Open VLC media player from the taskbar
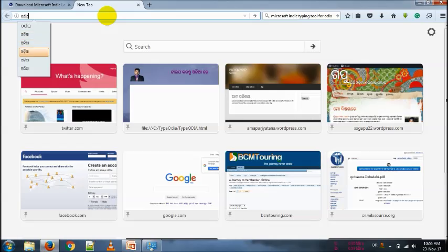Image resolution: width=448 pixels, height=252 pixels. 111,246
